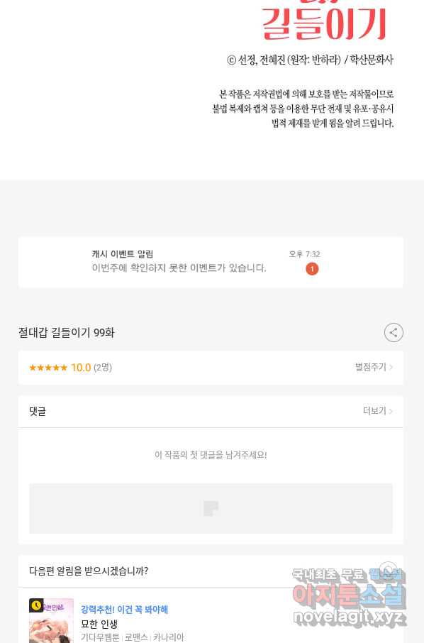Viewport: 424px width, 643px height.
Task: Click the 길들이기 red title logo
Action: pos(324,23)
